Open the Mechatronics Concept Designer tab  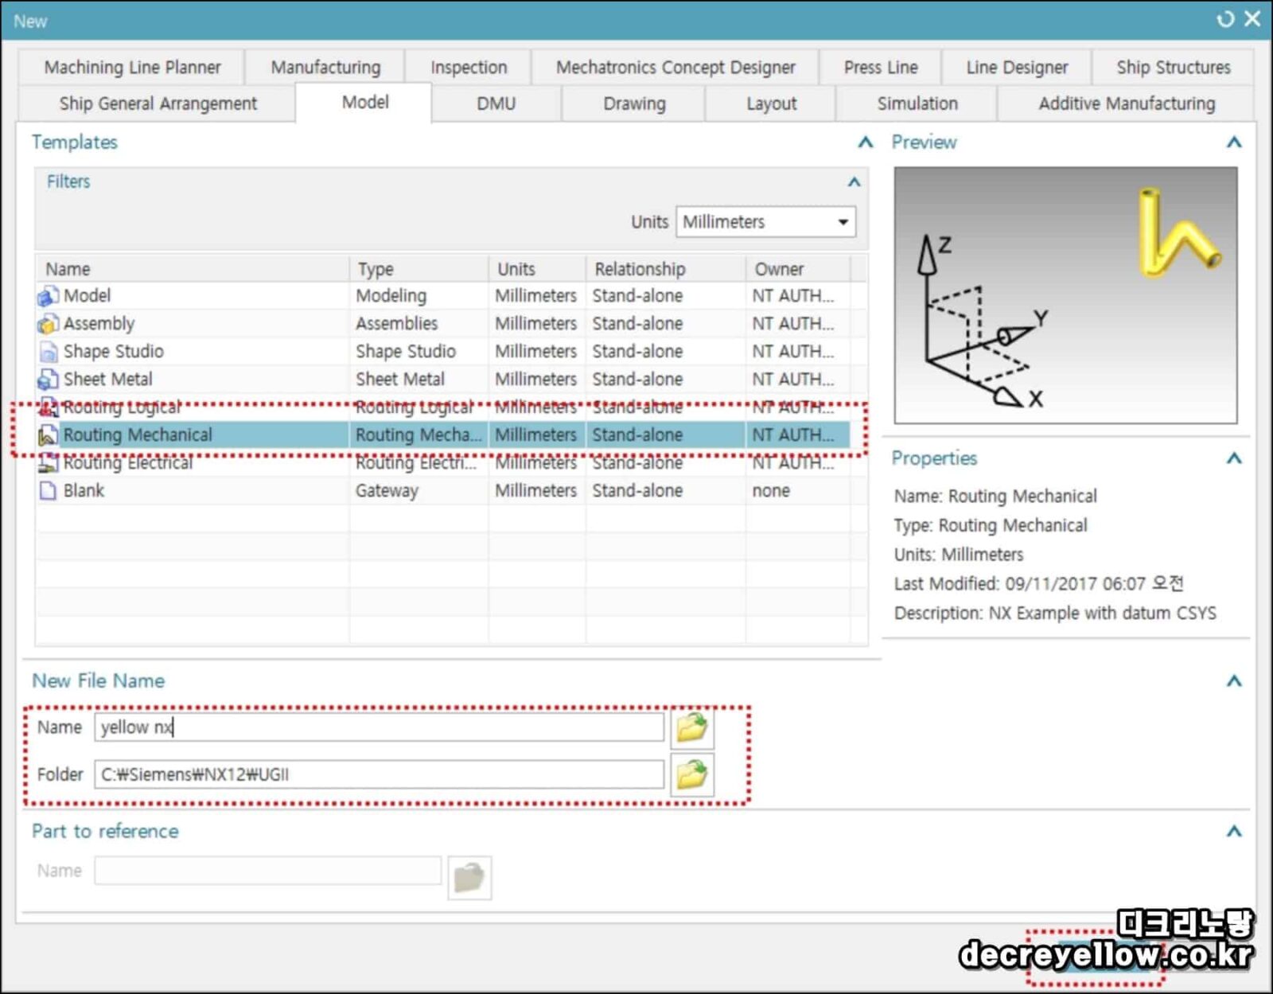point(675,68)
